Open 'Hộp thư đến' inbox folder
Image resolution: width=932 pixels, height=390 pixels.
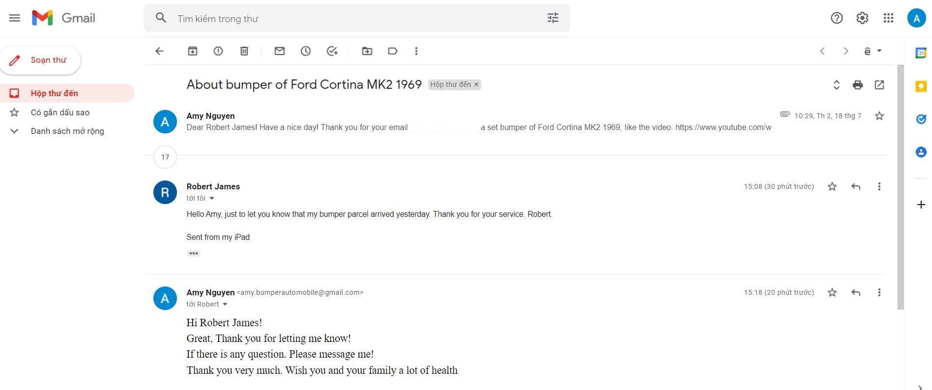[x=54, y=93]
